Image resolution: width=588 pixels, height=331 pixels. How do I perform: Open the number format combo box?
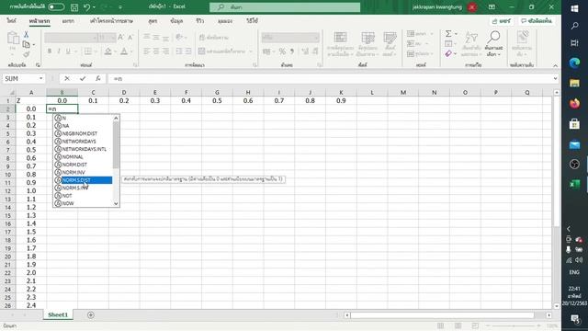[290, 37]
